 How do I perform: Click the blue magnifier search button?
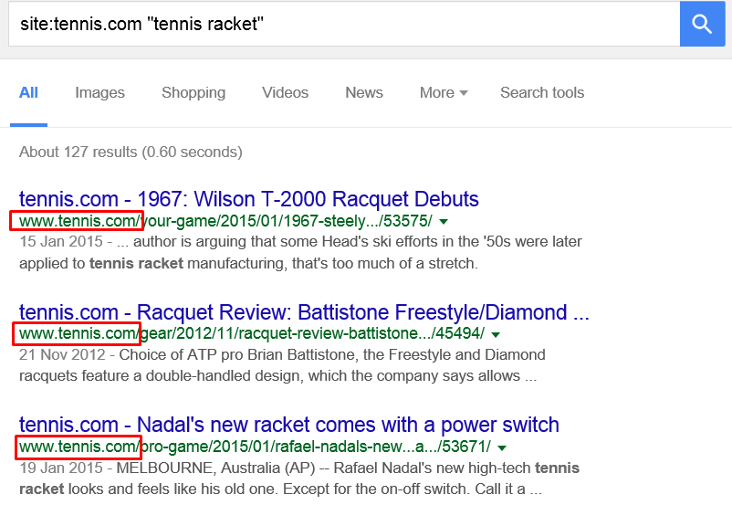(702, 24)
